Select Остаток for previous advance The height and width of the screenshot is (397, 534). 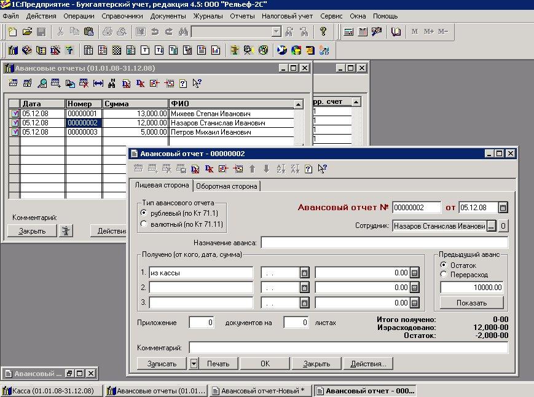click(x=458, y=265)
